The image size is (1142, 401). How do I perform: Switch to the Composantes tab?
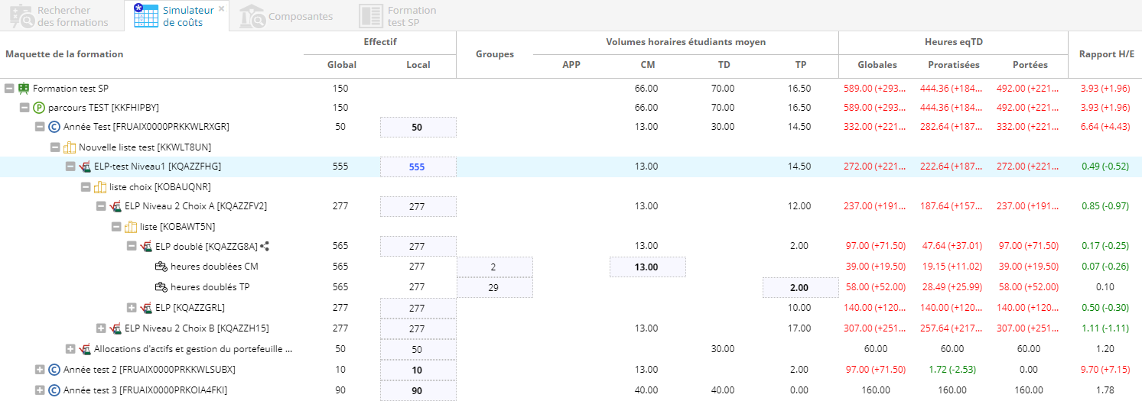pyautogui.click(x=286, y=16)
